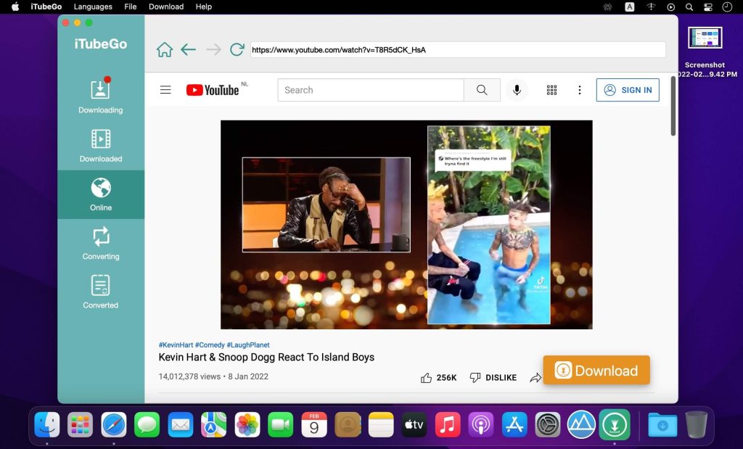Open the YouTube hamburger navigation menu
Image resolution: width=743 pixels, height=449 pixels.
coord(165,90)
